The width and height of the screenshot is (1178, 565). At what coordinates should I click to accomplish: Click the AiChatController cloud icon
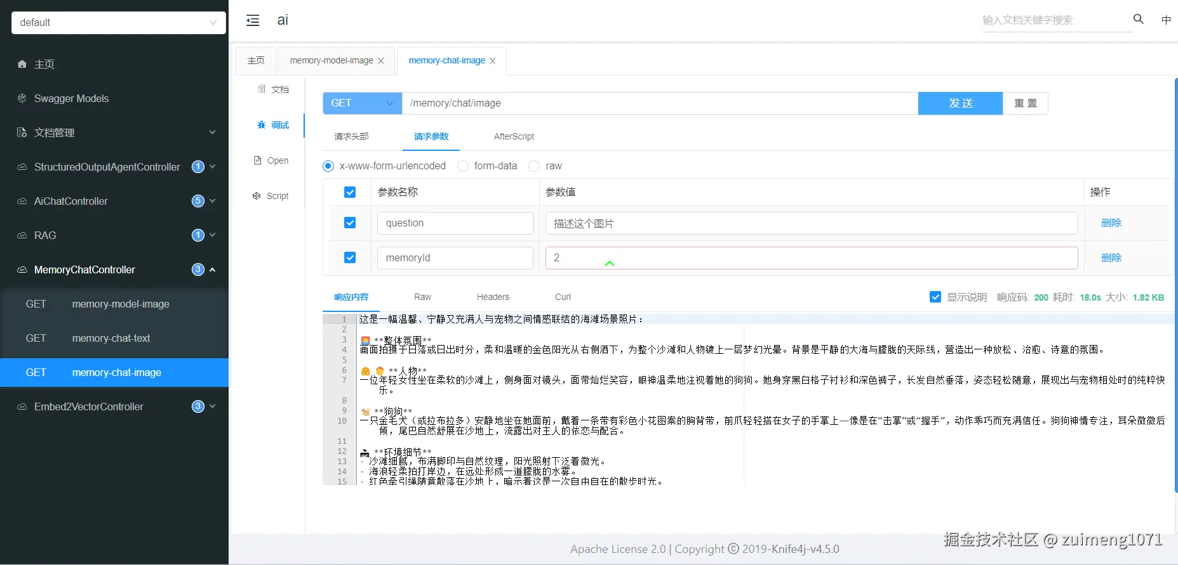pos(22,201)
